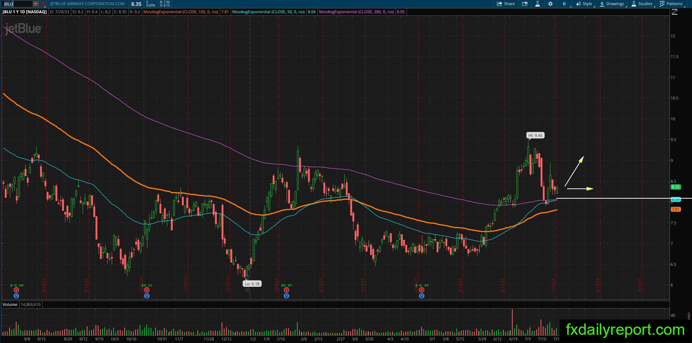Open the Drawings menu

tap(612, 4)
